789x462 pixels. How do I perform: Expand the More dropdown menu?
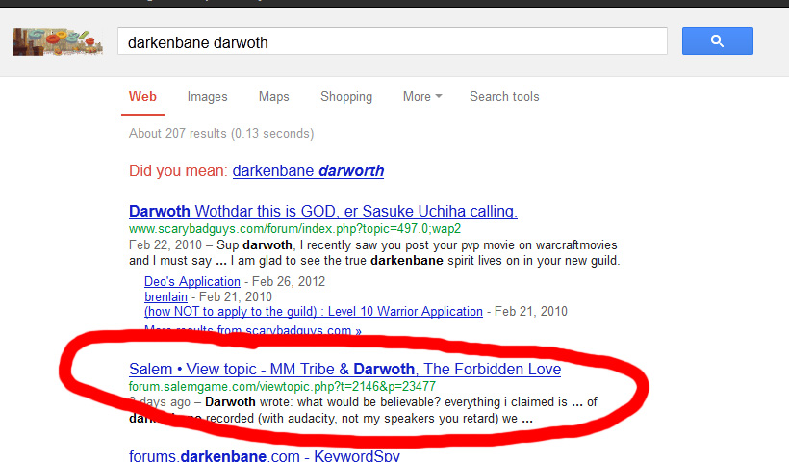click(x=422, y=96)
